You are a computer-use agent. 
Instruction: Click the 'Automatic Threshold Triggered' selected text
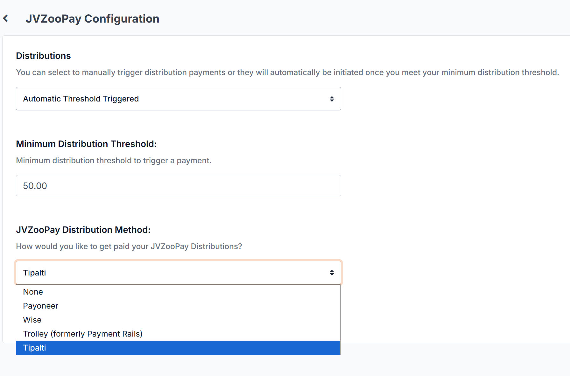click(81, 99)
